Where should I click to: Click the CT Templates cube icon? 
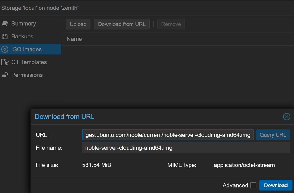[5, 62]
